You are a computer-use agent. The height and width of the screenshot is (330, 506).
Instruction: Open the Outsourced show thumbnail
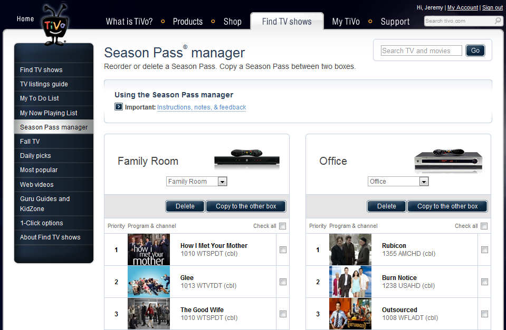350,314
